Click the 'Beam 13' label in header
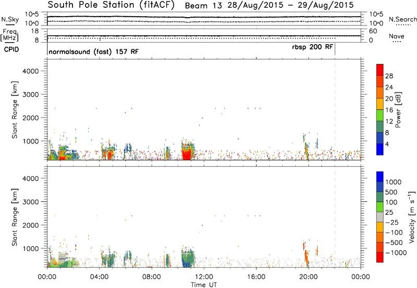This screenshot has width=417, height=288. [x=203, y=6]
